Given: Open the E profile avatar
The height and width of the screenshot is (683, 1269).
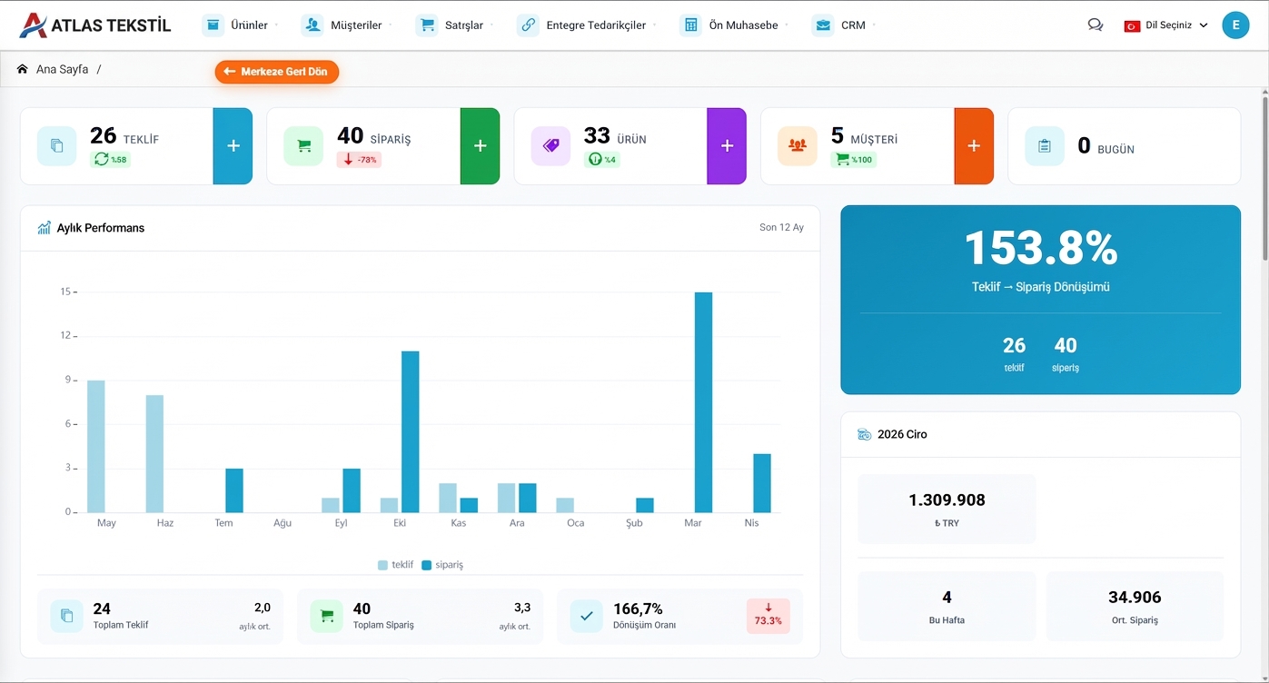Looking at the screenshot, I should click(1234, 25).
